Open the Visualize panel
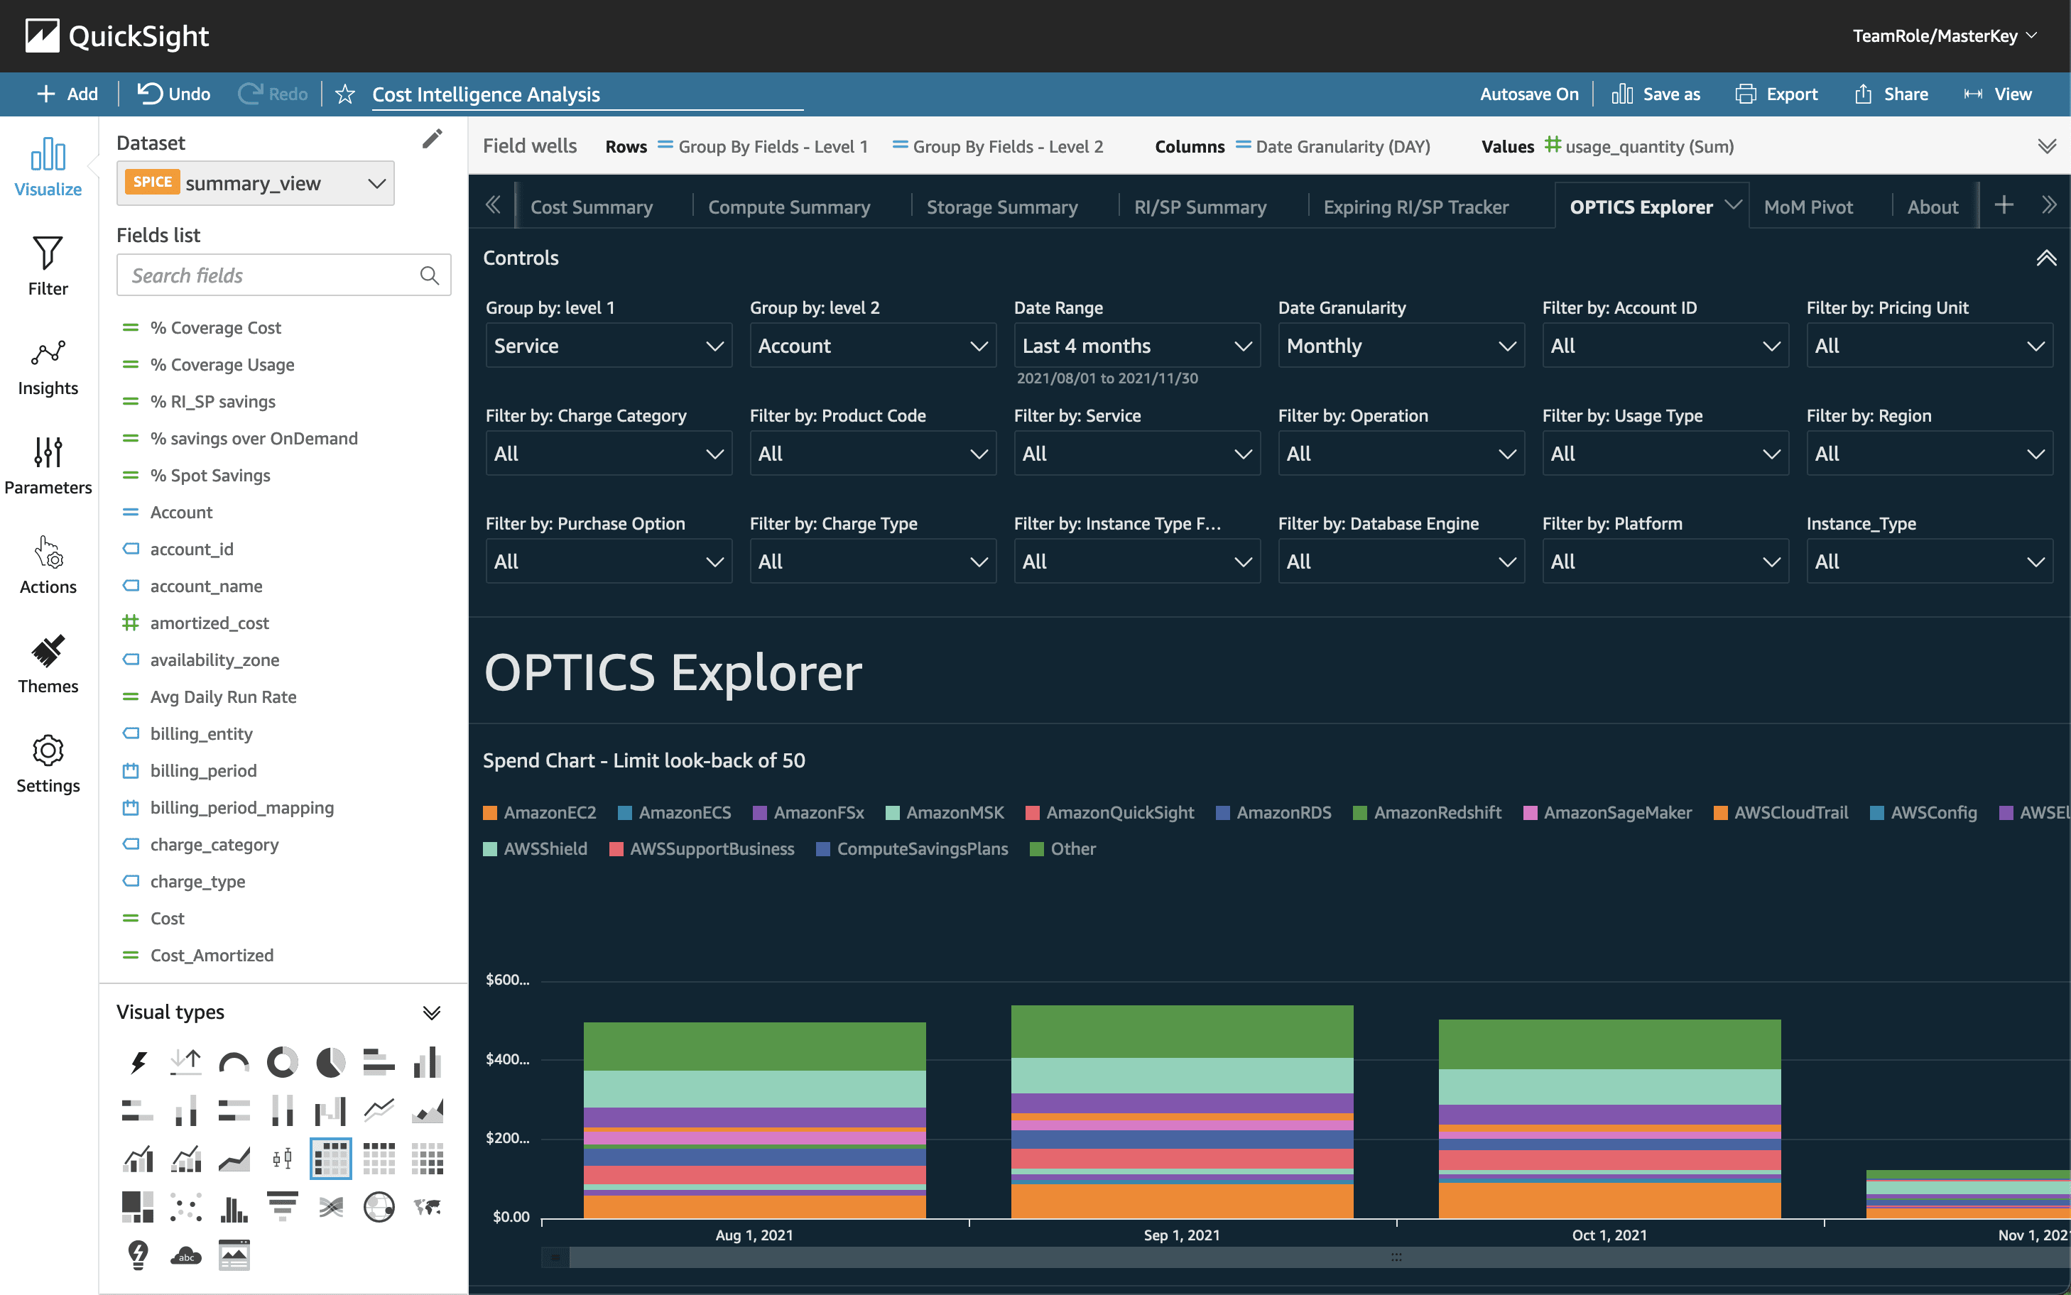Viewport: 2071px width, 1295px height. [x=48, y=167]
